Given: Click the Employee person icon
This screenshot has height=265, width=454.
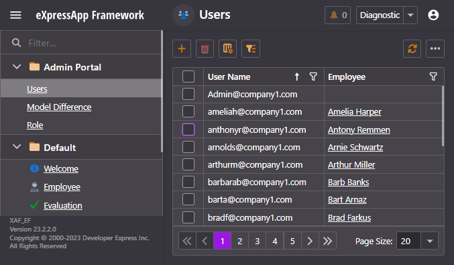Looking at the screenshot, I should [x=34, y=187].
